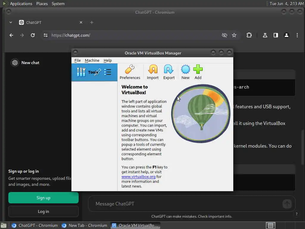The height and width of the screenshot is (229, 305).
Task: Select Oracle VM VirtualBox taskbar item
Action: point(136,225)
